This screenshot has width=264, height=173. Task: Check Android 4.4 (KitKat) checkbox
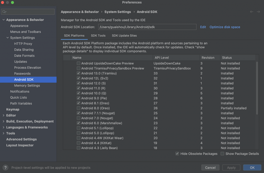pyautogui.click(x=78, y=143)
